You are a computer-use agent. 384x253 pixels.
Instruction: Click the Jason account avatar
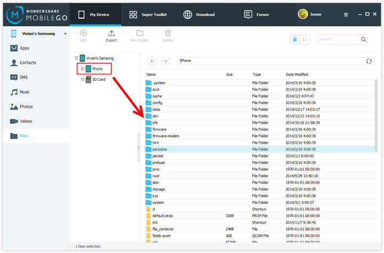tap(303, 14)
